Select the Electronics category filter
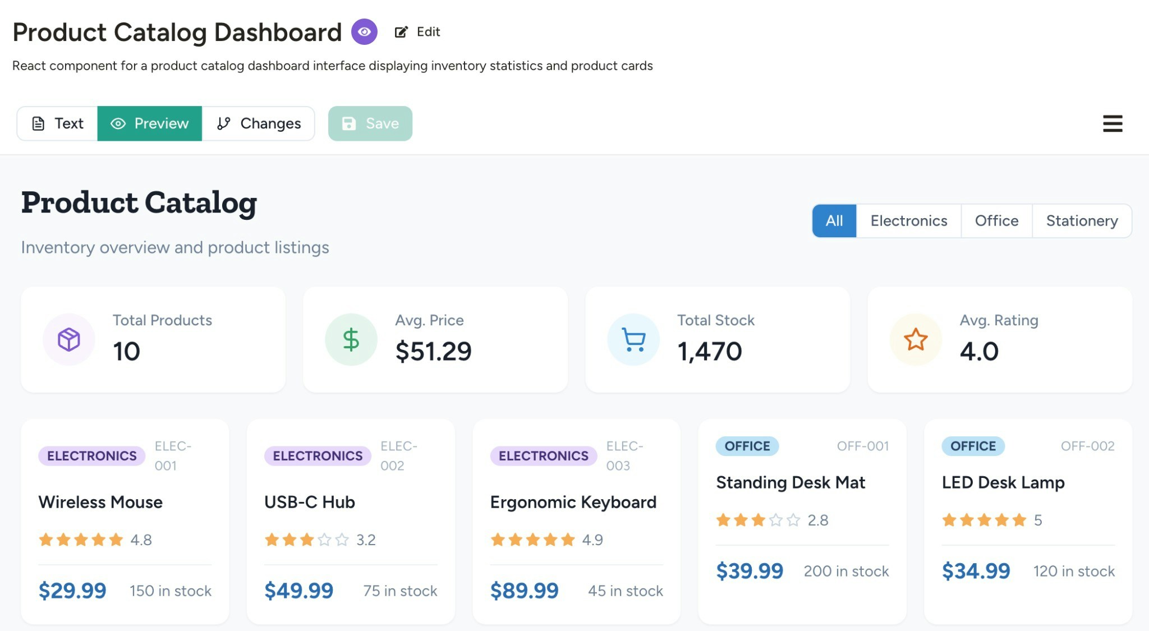The width and height of the screenshot is (1149, 631). click(x=908, y=220)
